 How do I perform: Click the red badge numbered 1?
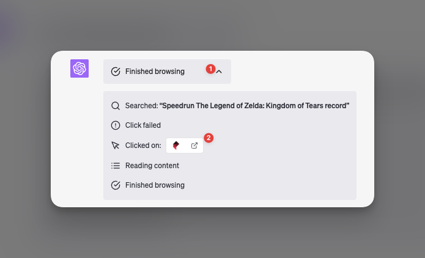click(210, 69)
